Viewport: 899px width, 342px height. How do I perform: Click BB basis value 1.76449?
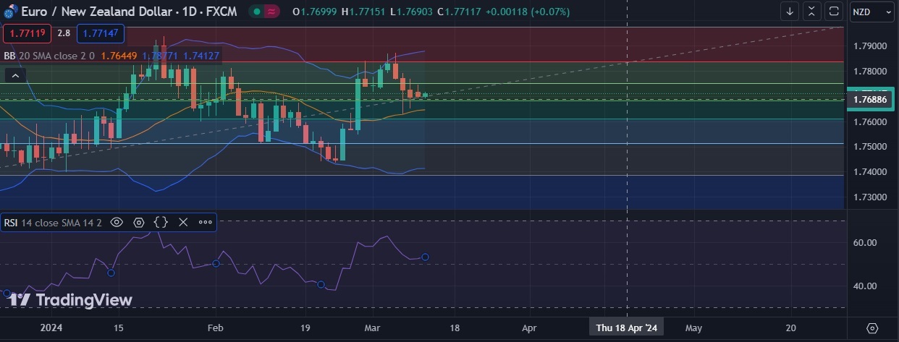pos(119,55)
